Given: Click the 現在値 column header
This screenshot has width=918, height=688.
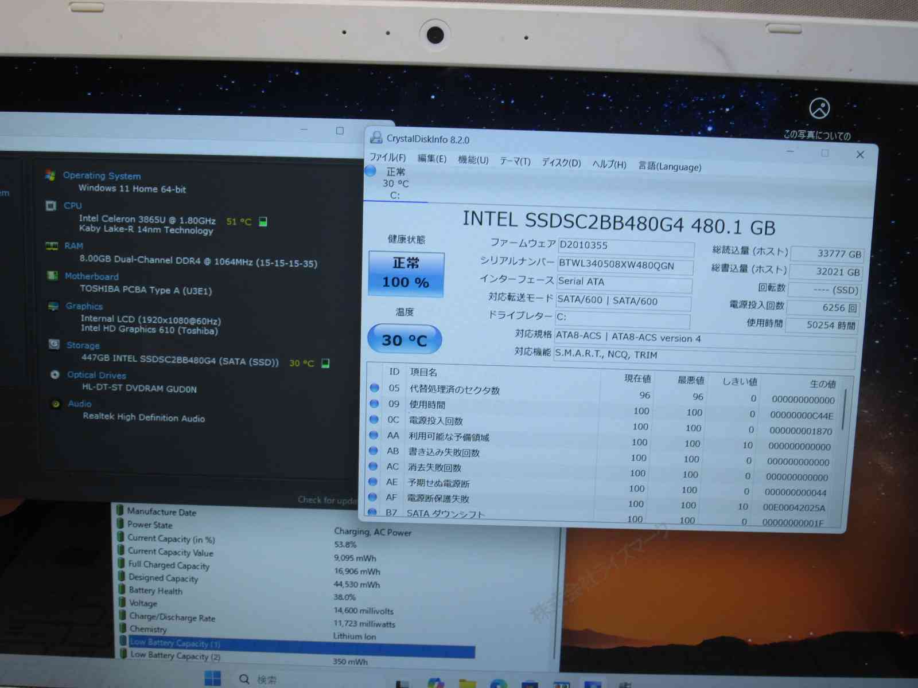Looking at the screenshot, I should (x=637, y=378).
